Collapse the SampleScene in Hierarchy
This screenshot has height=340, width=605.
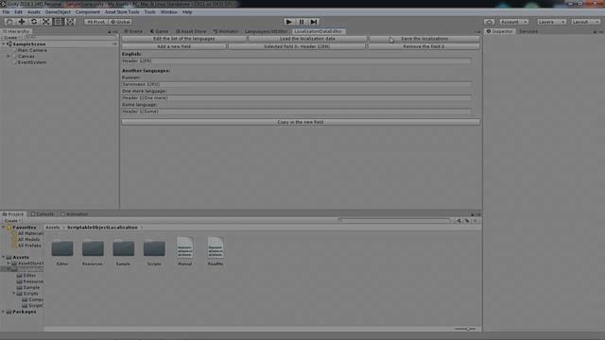tap(4, 44)
